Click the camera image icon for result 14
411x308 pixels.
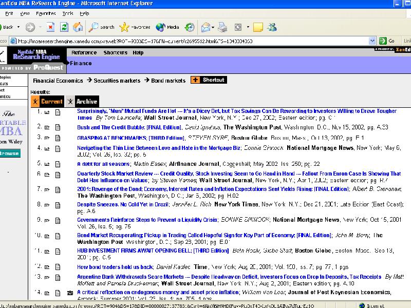(70, 293)
